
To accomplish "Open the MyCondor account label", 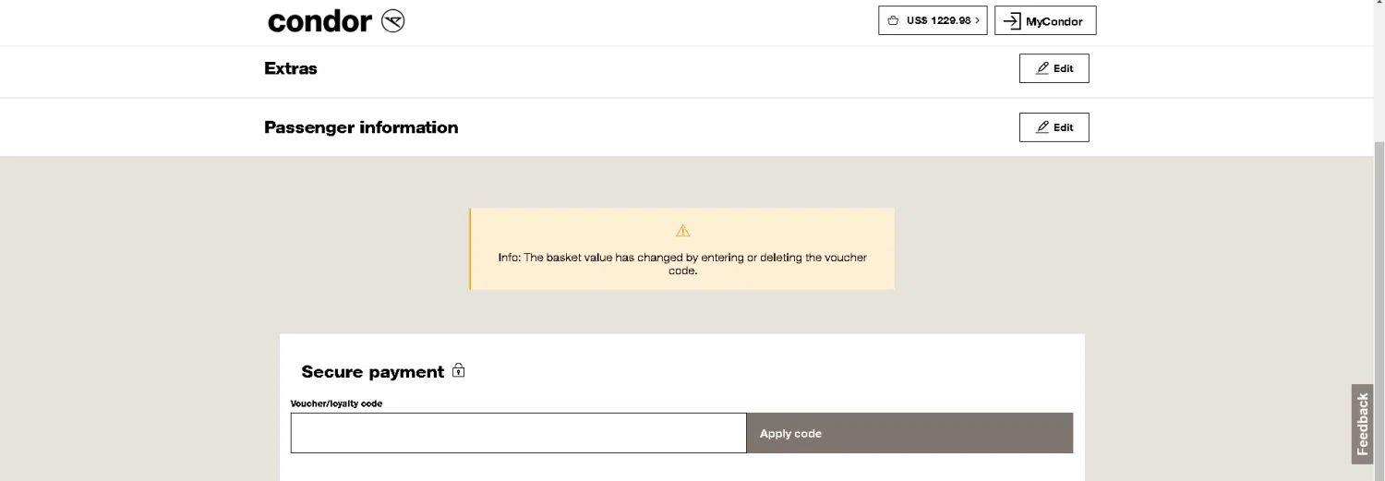I will (1054, 21).
